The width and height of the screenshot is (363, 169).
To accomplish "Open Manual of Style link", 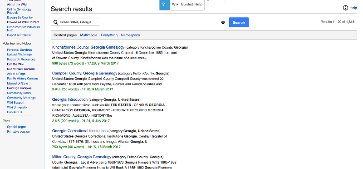I will (x=17, y=84).
